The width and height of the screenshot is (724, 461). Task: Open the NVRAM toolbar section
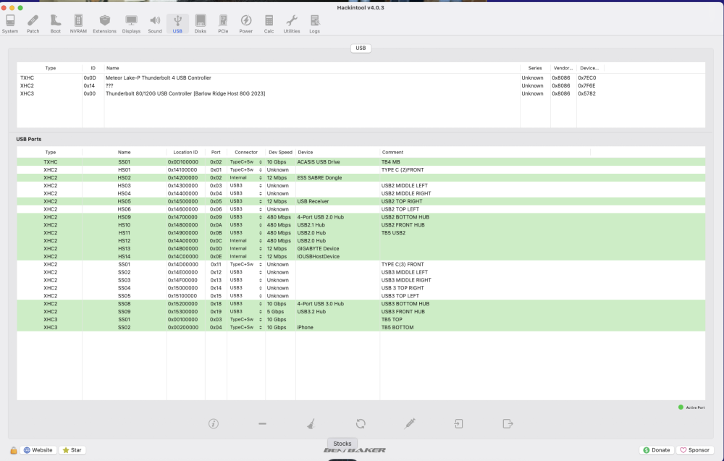coord(78,24)
